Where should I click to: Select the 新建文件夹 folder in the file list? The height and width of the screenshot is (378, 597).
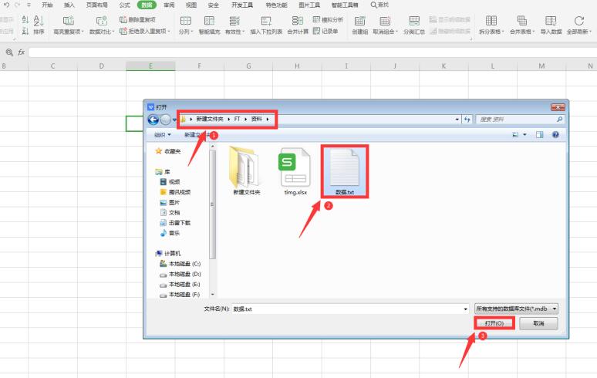pos(246,172)
